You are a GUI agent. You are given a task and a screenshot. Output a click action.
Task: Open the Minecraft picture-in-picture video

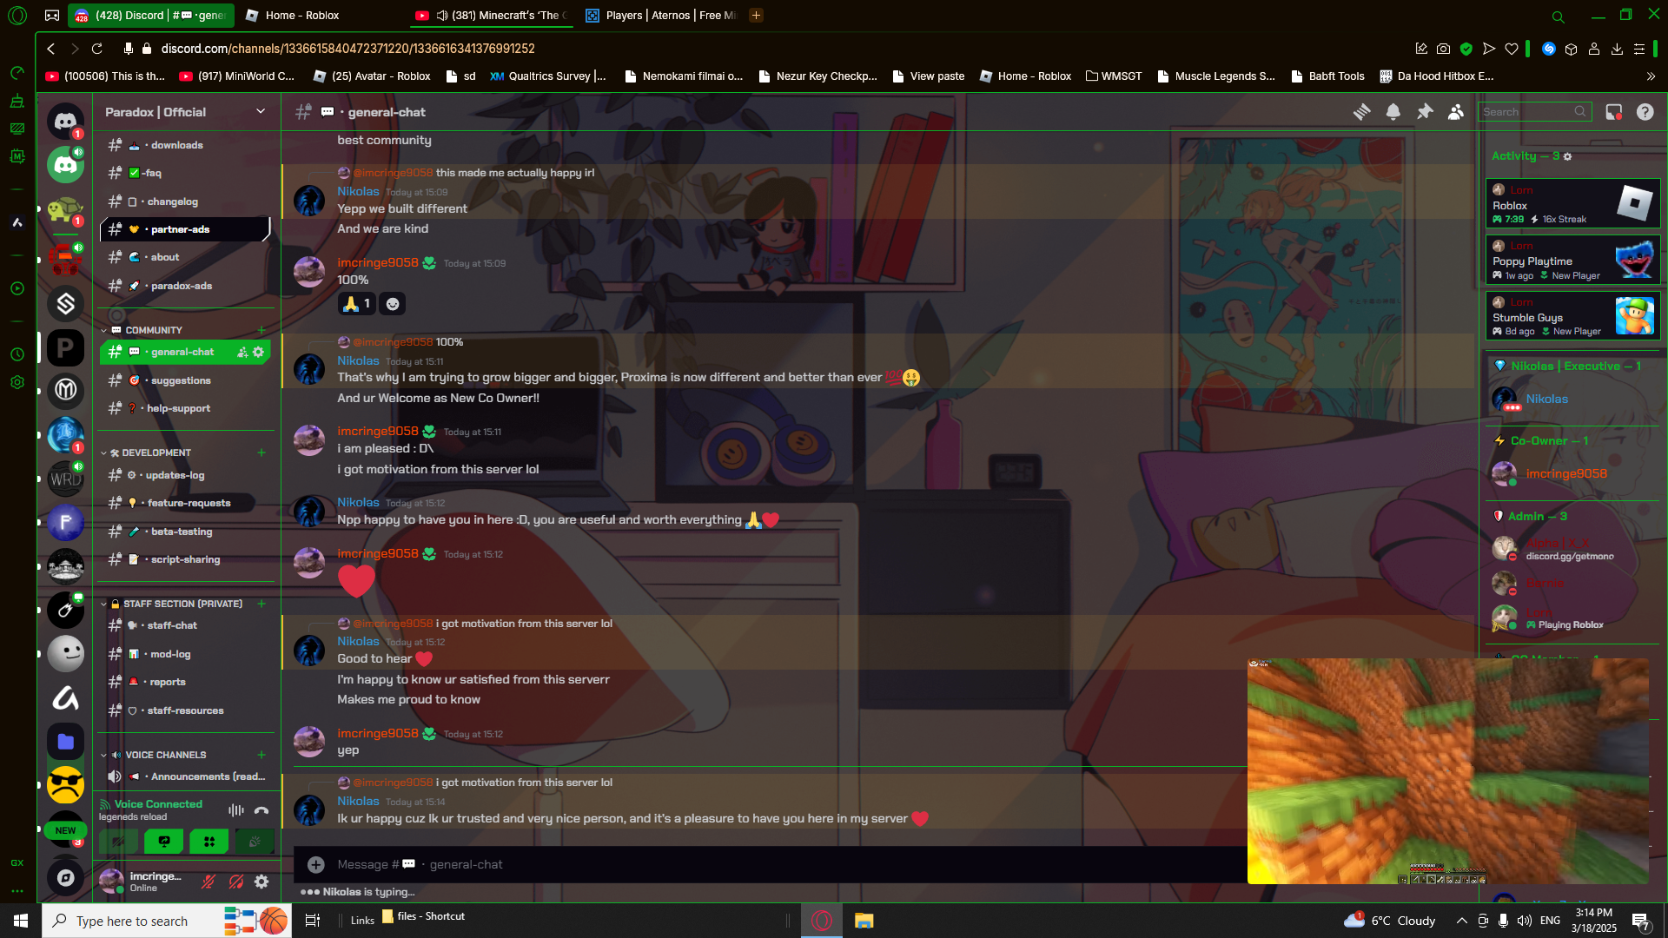(x=1447, y=771)
